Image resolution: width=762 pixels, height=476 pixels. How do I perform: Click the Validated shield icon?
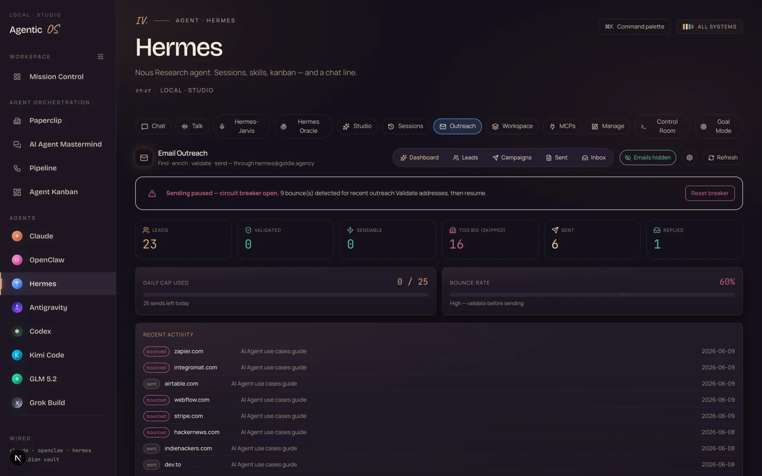click(x=248, y=230)
